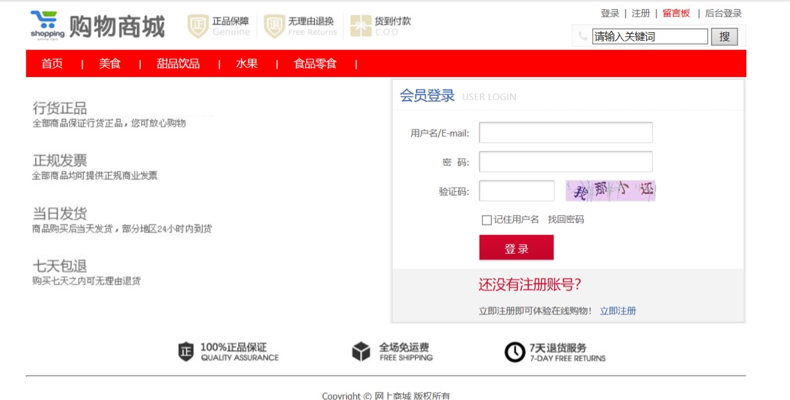Click the 行货正品 heading

pyautogui.click(x=60, y=108)
